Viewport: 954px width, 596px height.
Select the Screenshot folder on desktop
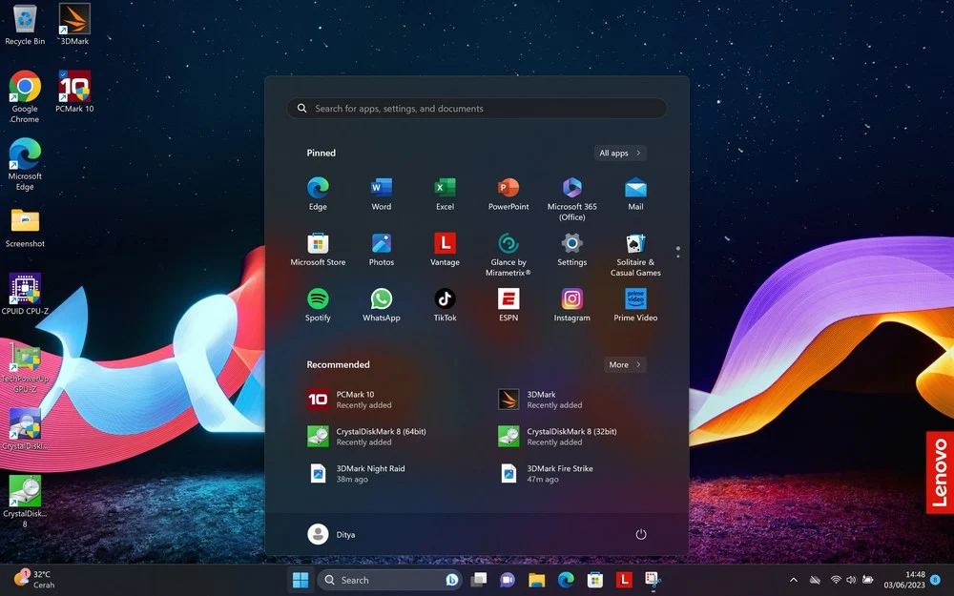click(25, 228)
